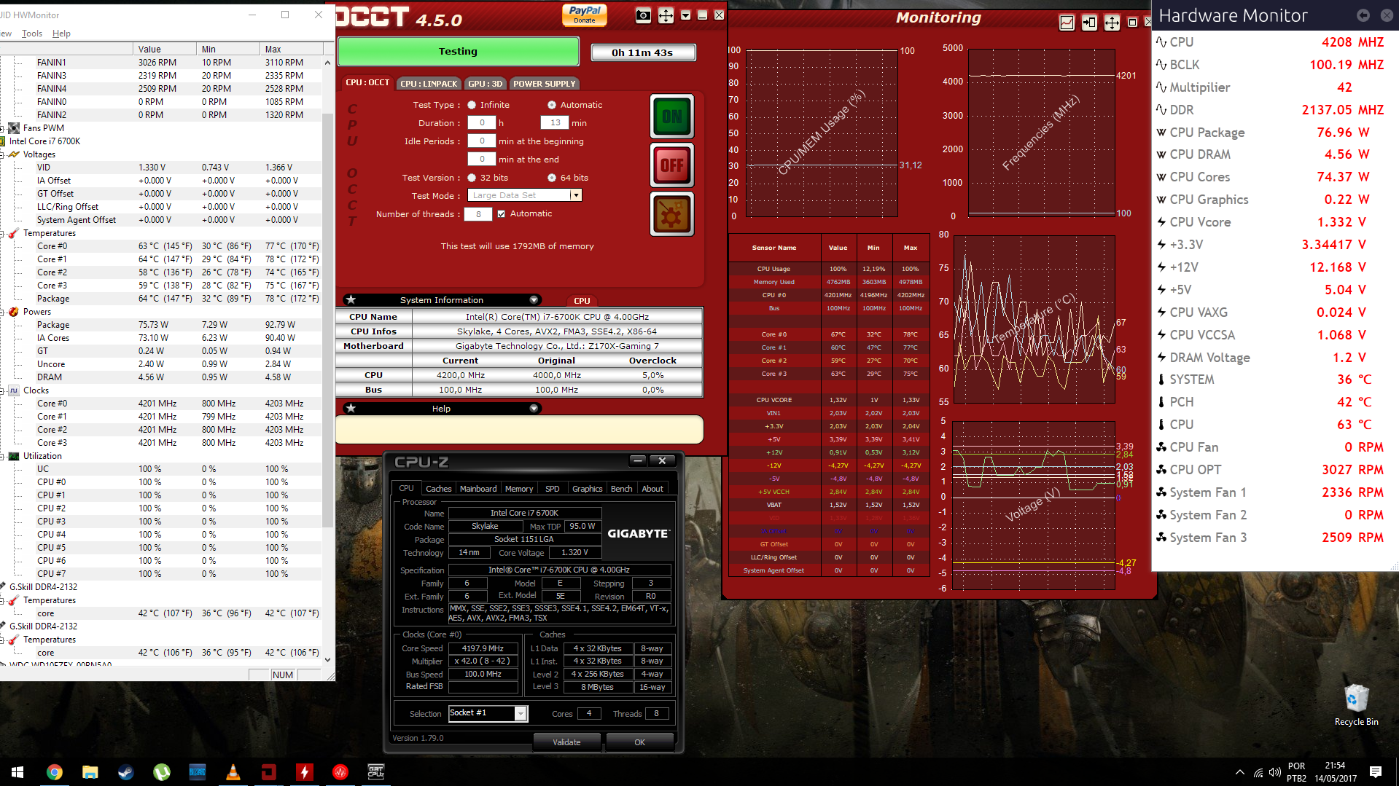The width and height of the screenshot is (1399, 786).
Task: Toggle Automatic number of threads checkbox
Action: 501,214
